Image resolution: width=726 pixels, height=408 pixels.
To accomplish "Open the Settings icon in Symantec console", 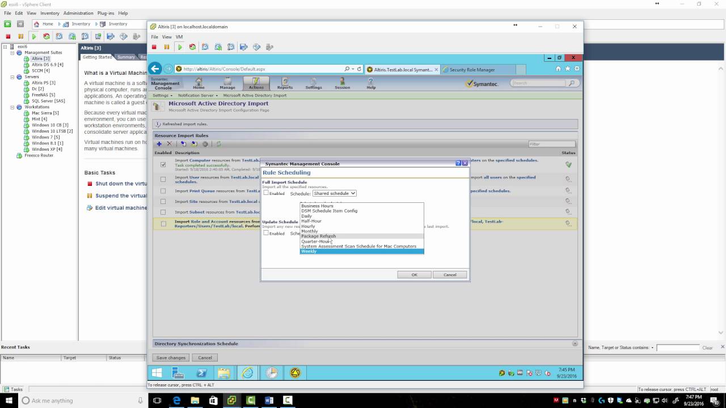I will [314, 83].
